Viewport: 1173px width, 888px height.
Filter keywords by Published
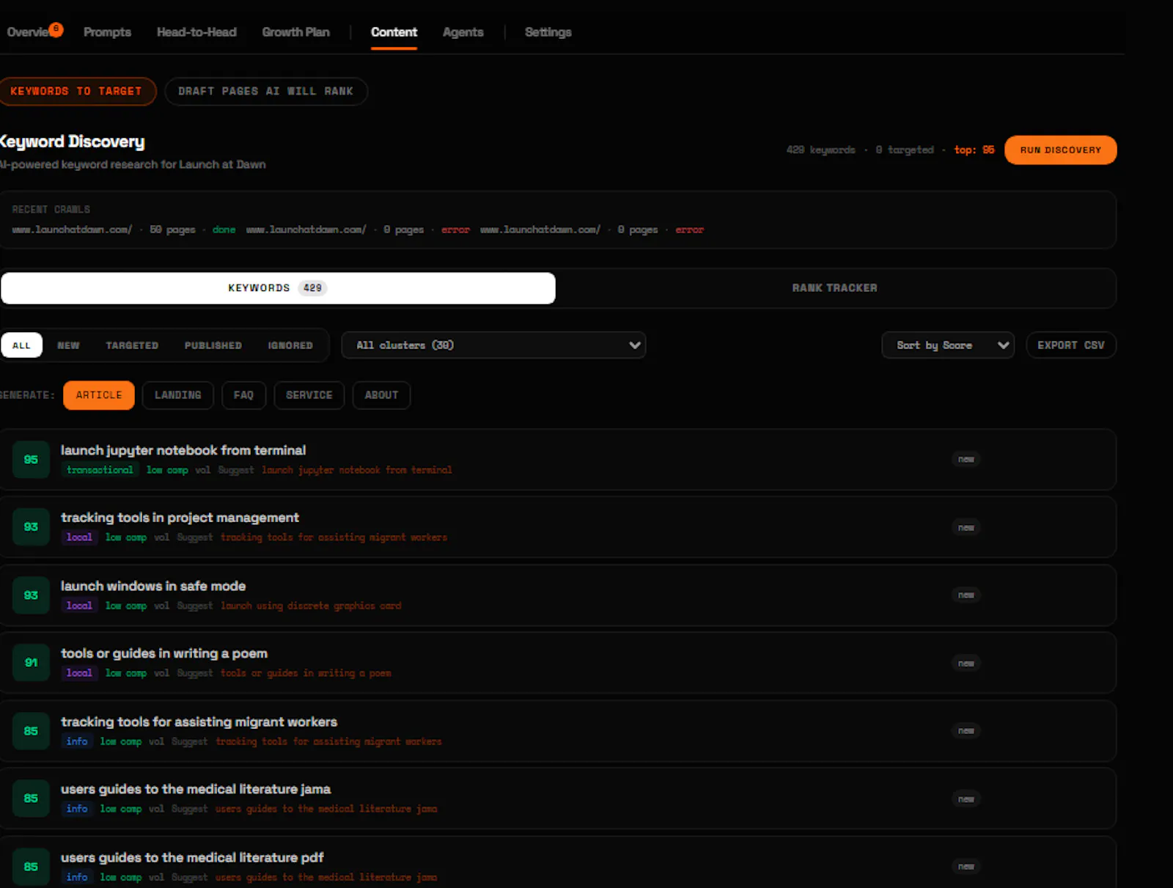pyautogui.click(x=213, y=345)
